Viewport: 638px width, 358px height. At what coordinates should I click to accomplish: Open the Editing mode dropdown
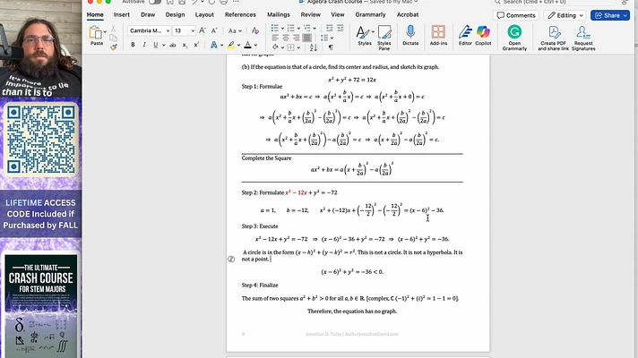click(565, 15)
